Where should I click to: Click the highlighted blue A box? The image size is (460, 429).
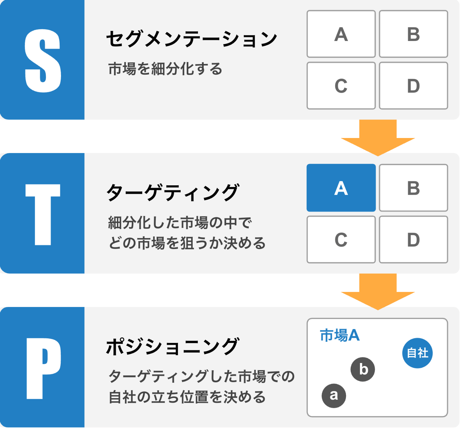point(341,188)
